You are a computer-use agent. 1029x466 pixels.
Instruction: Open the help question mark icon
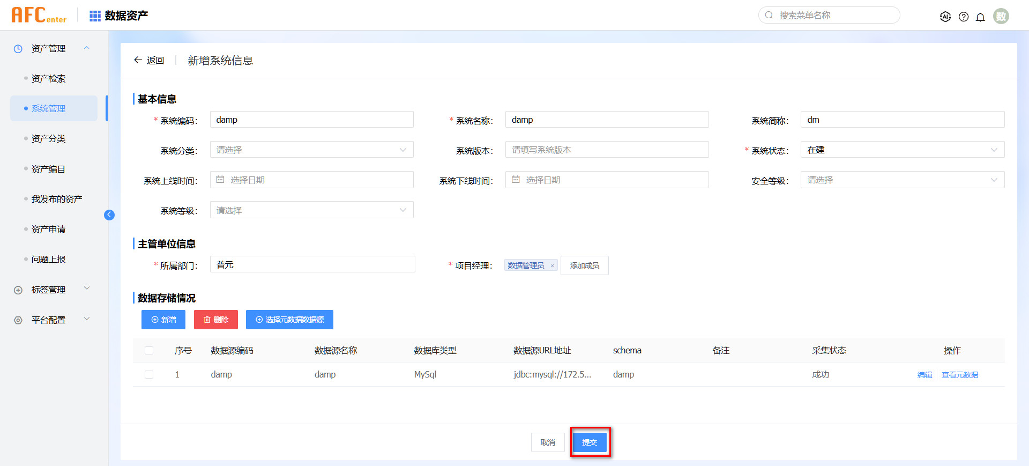(964, 17)
